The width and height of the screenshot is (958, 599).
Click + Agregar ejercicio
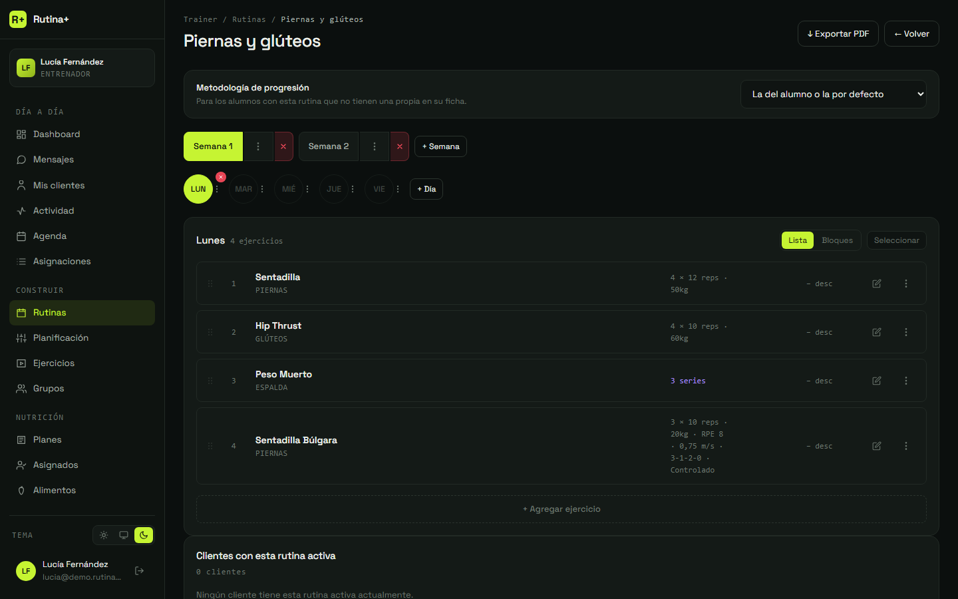click(x=561, y=509)
